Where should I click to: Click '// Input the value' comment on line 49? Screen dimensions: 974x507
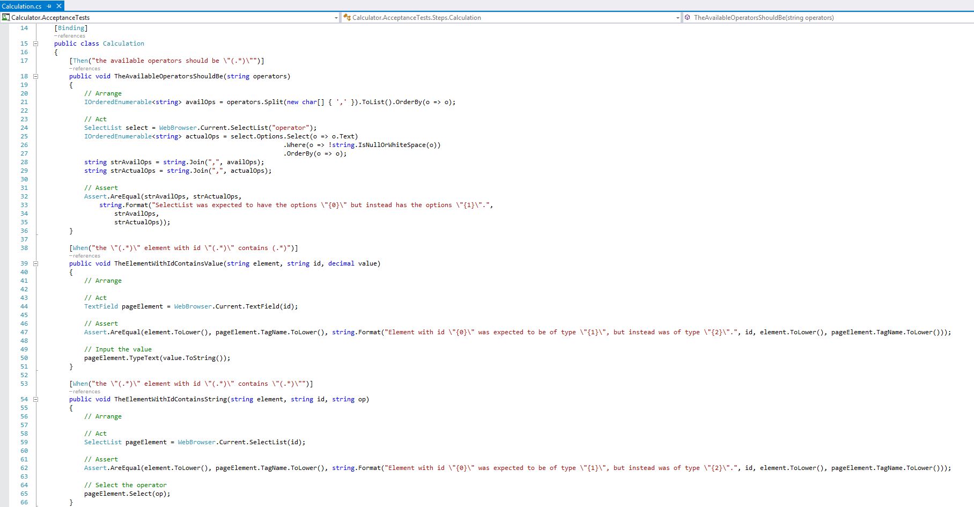point(118,349)
